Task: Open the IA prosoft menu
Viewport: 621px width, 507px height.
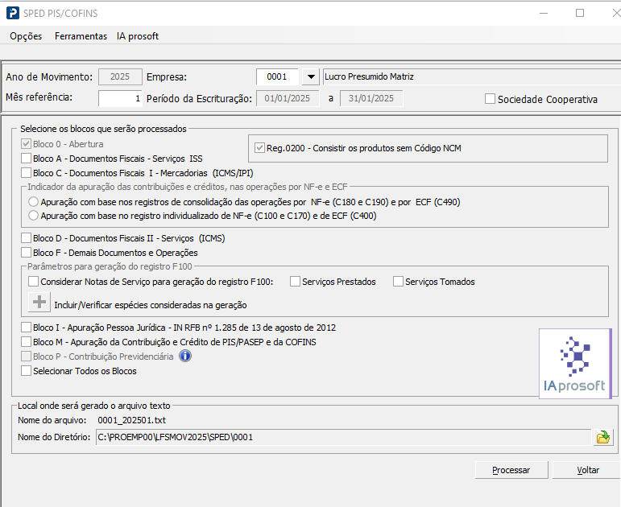Action: [138, 36]
